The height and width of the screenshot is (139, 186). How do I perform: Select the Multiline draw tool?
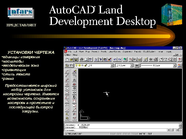67,80
